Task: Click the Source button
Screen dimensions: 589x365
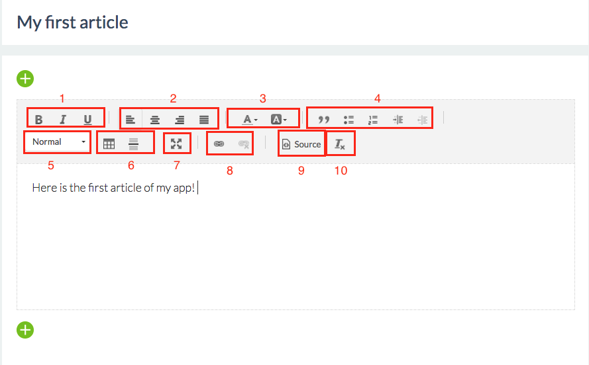Action: 301,144
